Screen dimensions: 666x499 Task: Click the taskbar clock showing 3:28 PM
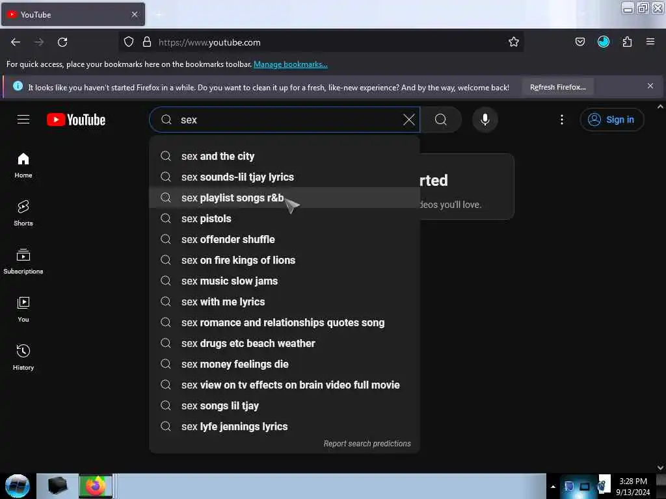(x=633, y=486)
